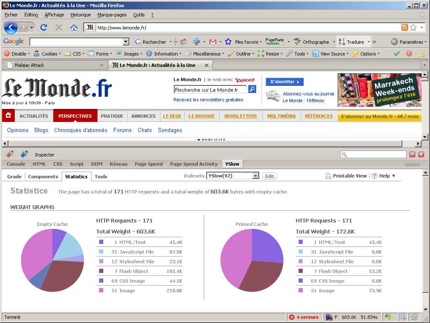
Task: Click the Le Monde search magnifier button
Action: [x=252, y=89]
